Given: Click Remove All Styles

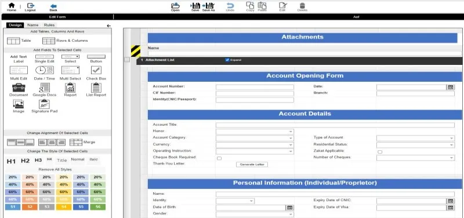Looking at the screenshot, I should pyautogui.click(x=56, y=170).
